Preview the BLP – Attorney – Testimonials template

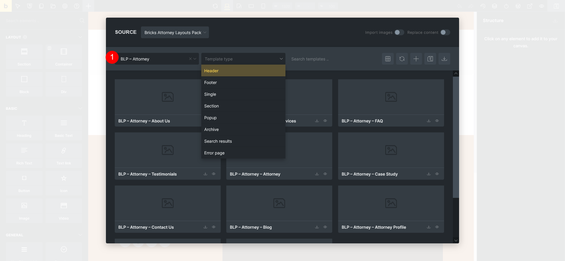tap(214, 174)
